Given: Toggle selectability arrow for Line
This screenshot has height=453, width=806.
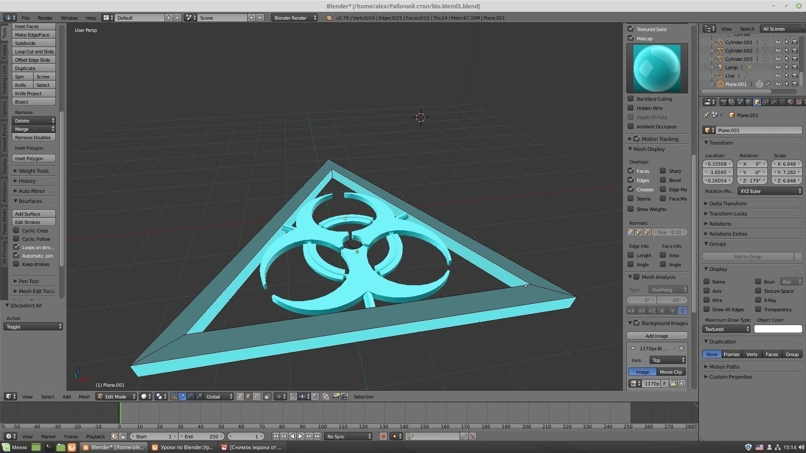Looking at the screenshot, I should [787, 75].
